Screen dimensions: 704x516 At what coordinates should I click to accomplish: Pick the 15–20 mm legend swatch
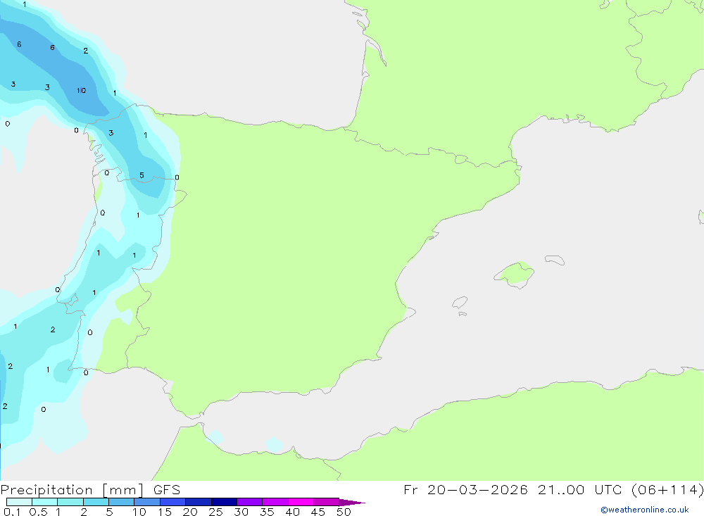[173, 502]
